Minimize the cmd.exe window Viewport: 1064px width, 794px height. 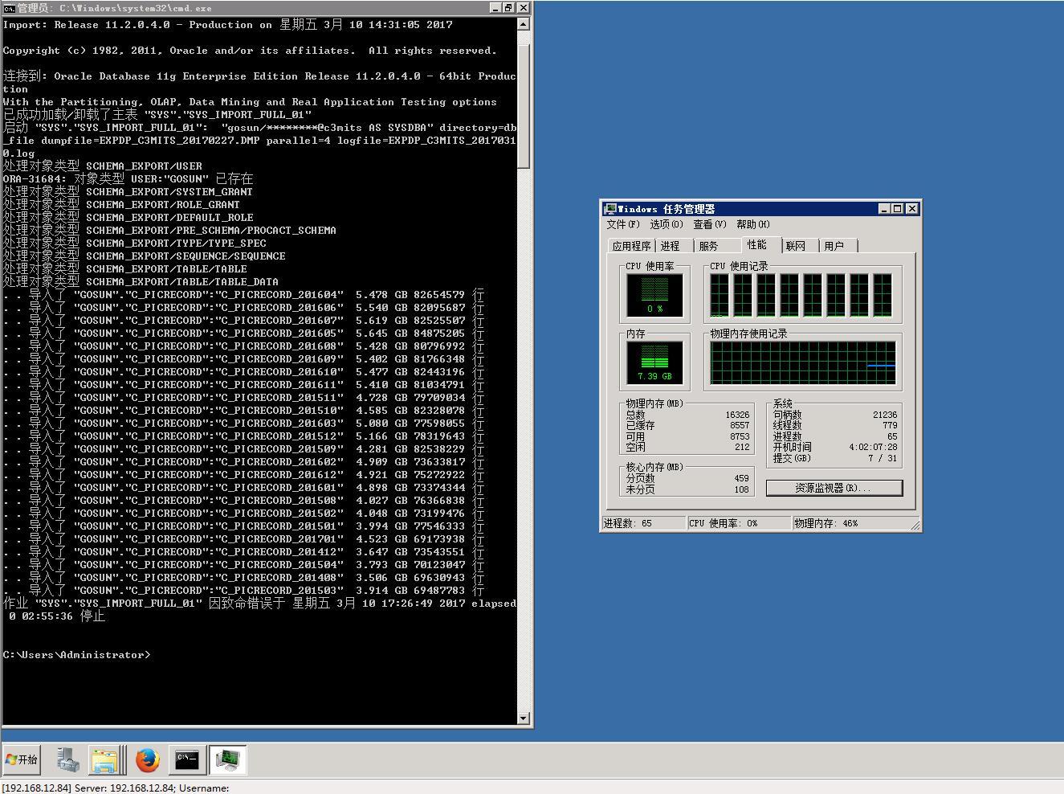[x=495, y=8]
